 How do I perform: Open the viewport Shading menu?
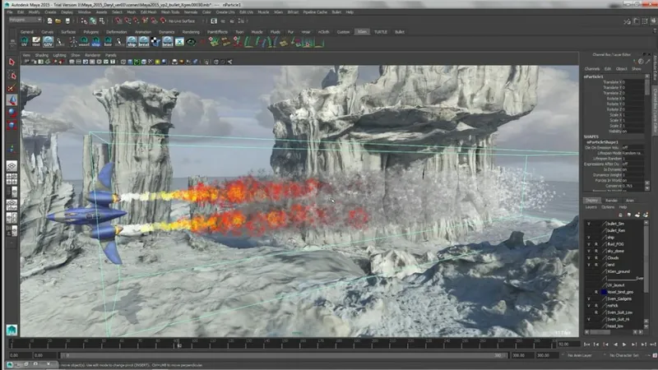coord(42,55)
